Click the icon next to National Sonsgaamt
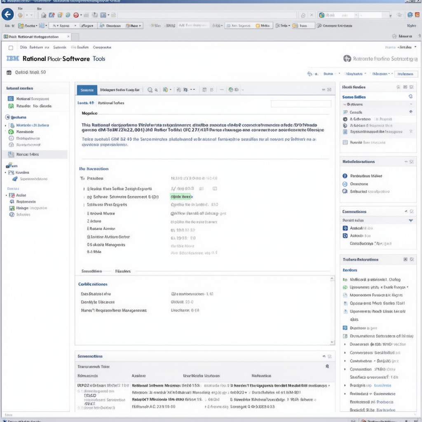Screen dimensions: 422x422 tap(11, 99)
